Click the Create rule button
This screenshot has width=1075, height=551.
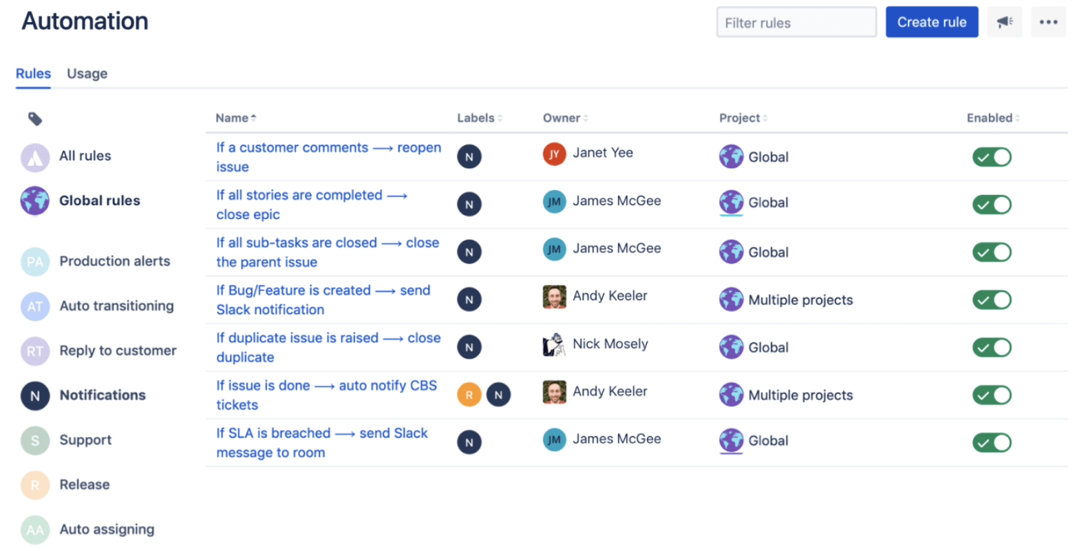click(932, 21)
